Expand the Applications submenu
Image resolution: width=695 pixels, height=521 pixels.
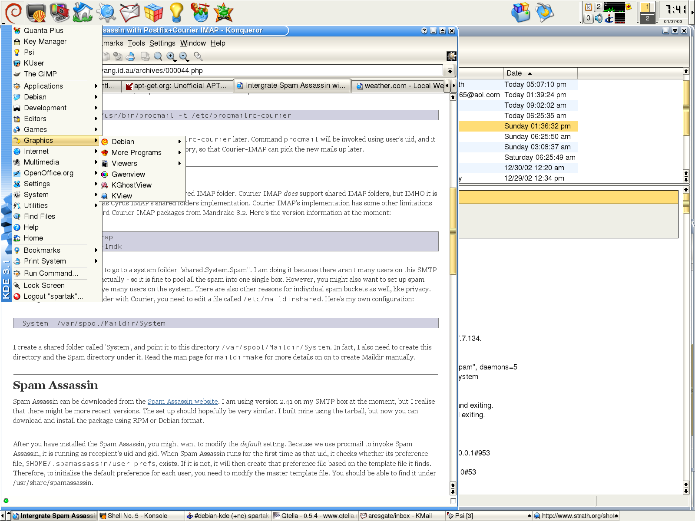click(x=56, y=86)
